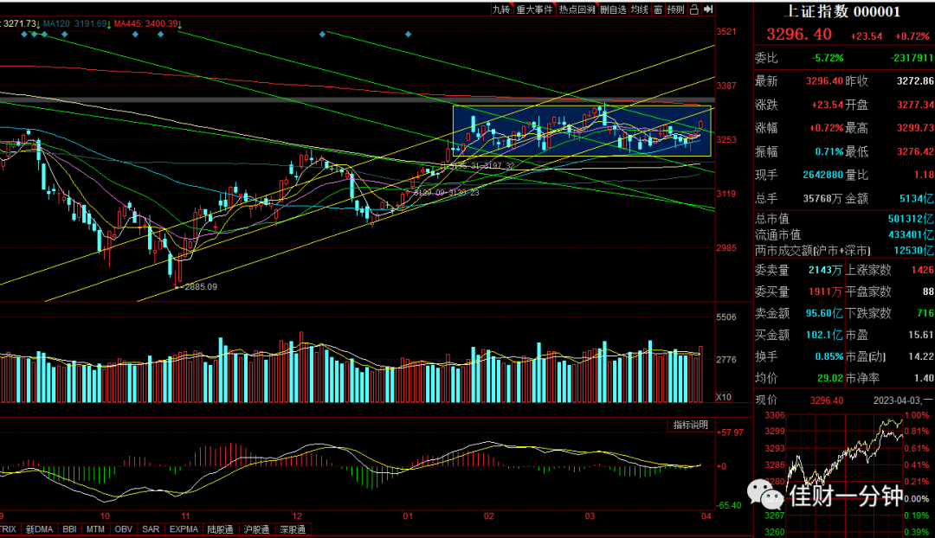Viewport: 935px width, 538px height.
Task: Click the 窗 window toolbar button
Action: [x=658, y=10]
